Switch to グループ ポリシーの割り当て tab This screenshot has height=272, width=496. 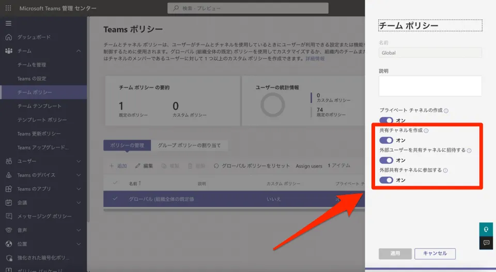(190, 145)
